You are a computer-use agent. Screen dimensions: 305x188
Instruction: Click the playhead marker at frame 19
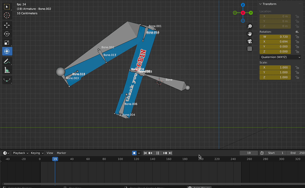[x=55, y=159]
